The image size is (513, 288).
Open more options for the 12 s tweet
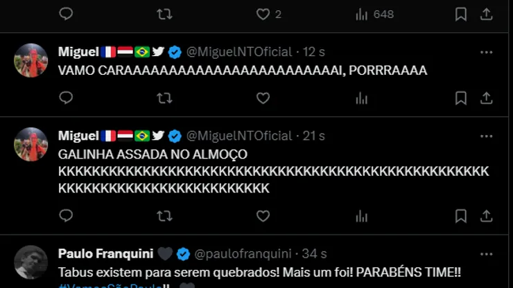coord(486,53)
